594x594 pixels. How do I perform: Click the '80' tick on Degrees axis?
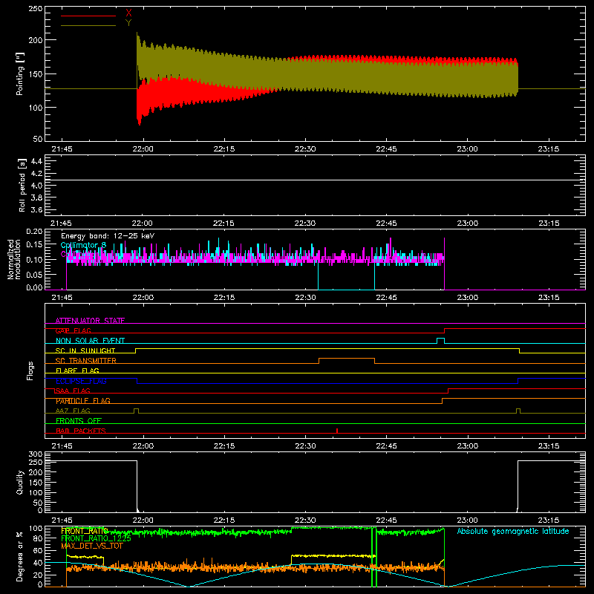[38, 538]
